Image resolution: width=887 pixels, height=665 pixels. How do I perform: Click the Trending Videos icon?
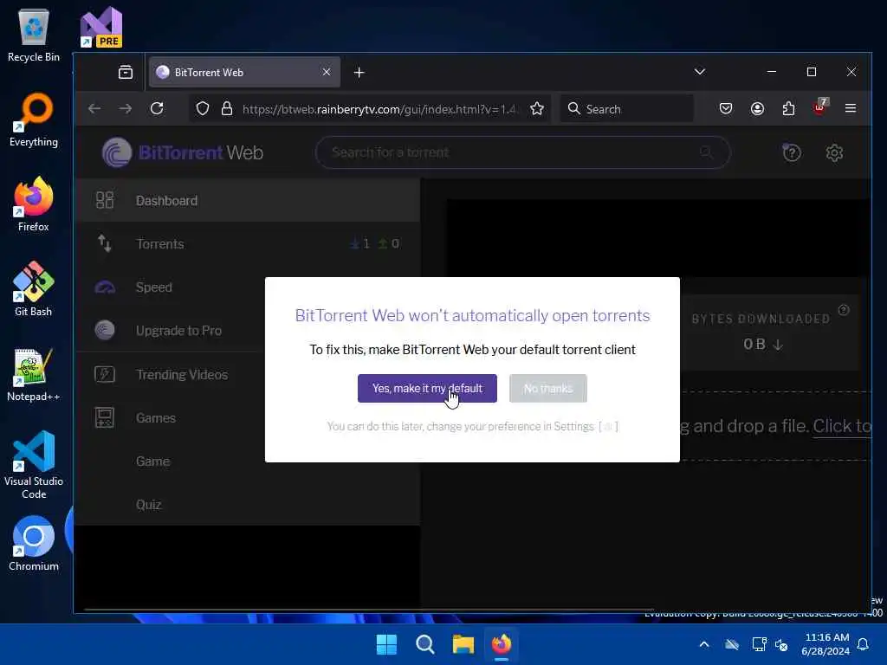[x=105, y=374]
